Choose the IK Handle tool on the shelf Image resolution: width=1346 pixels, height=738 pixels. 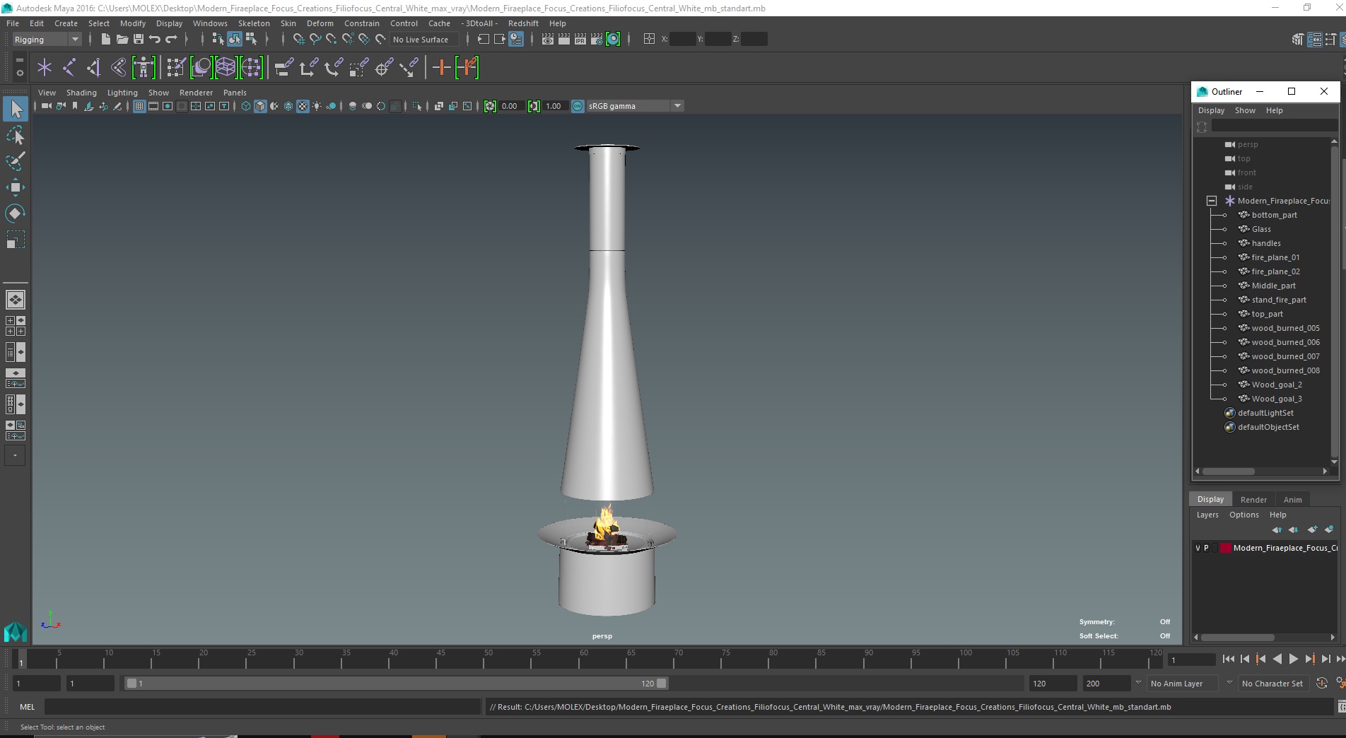pos(93,68)
